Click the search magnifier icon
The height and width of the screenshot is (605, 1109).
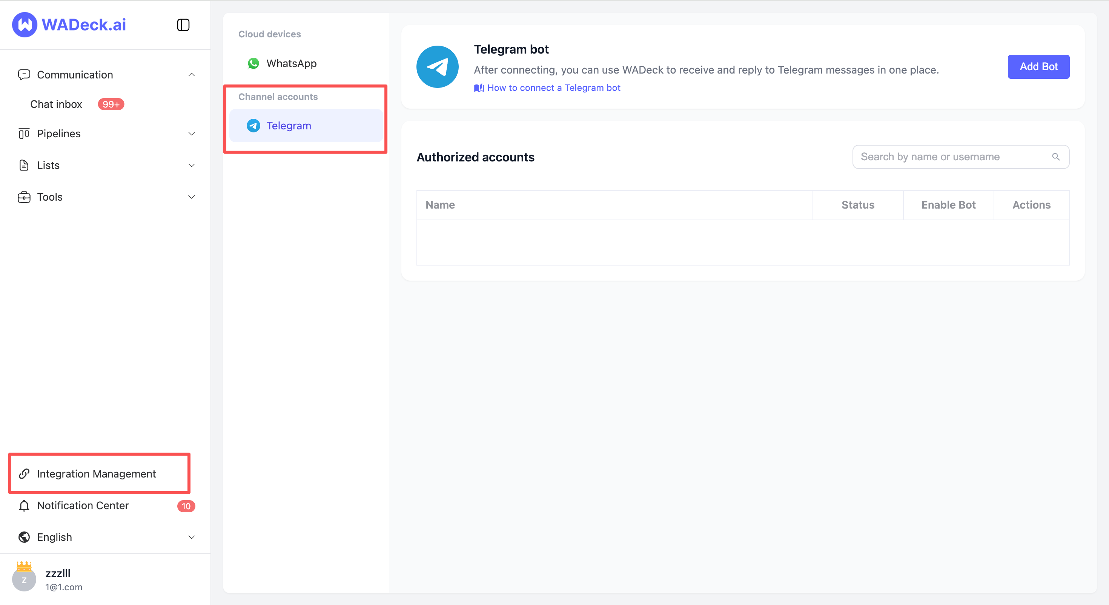click(1055, 157)
